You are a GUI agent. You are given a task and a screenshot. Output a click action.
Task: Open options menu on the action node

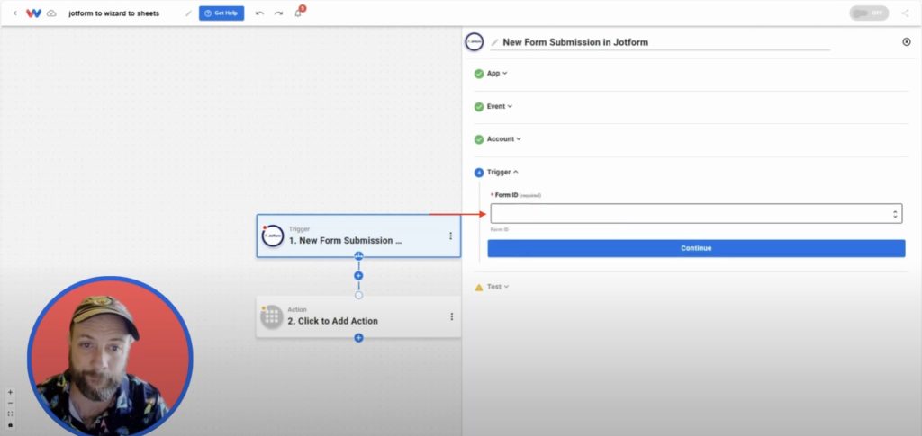(x=452, y=316)
